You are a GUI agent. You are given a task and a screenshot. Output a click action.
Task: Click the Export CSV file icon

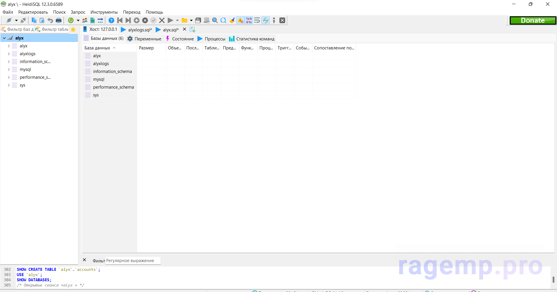(x=93, y=20)
